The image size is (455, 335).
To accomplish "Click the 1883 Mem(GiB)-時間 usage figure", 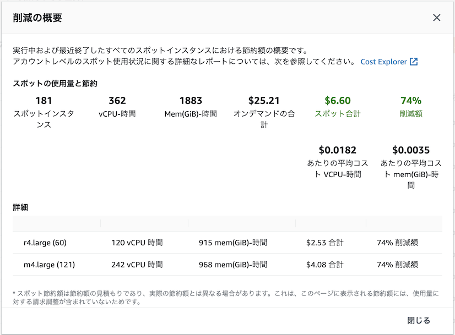I will coord(191,101).
